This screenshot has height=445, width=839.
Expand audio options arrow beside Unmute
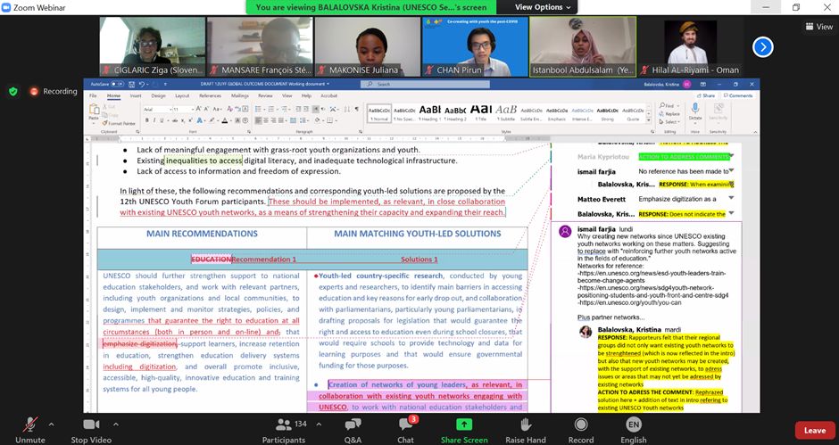click(51, 424)
